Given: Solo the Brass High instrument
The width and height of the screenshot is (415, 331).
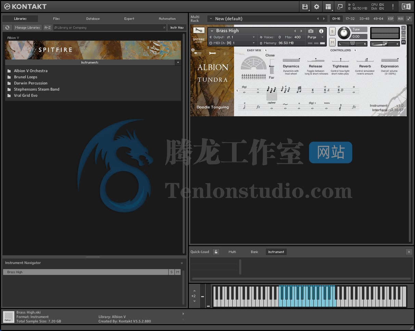Looking at the screenshot, I should (x=332, y=31).
